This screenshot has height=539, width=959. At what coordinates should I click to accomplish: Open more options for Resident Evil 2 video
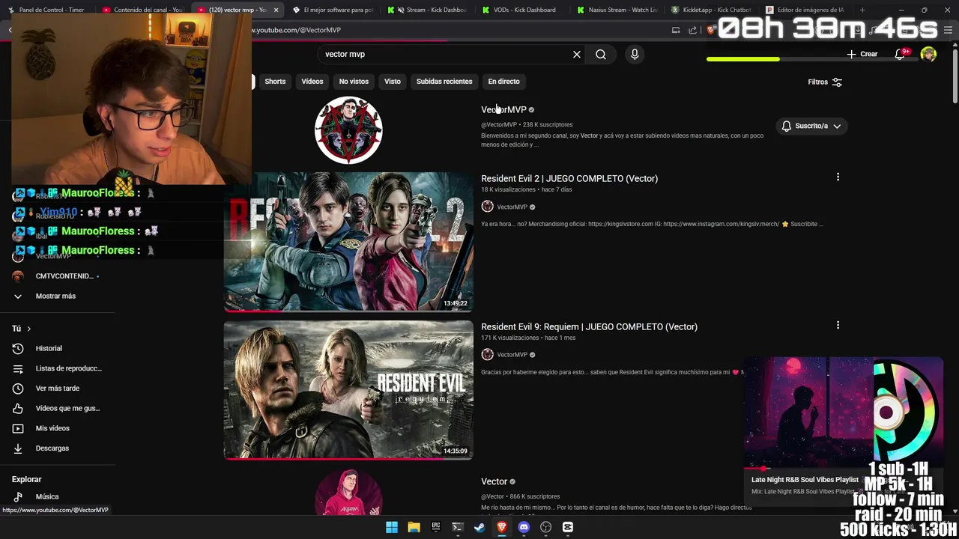[838, 177]
